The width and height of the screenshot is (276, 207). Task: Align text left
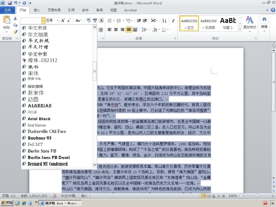pos(110,30)
